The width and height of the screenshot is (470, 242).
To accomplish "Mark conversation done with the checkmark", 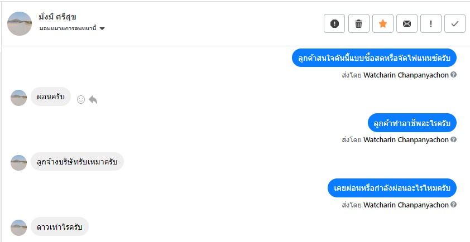I will (455, 23).
